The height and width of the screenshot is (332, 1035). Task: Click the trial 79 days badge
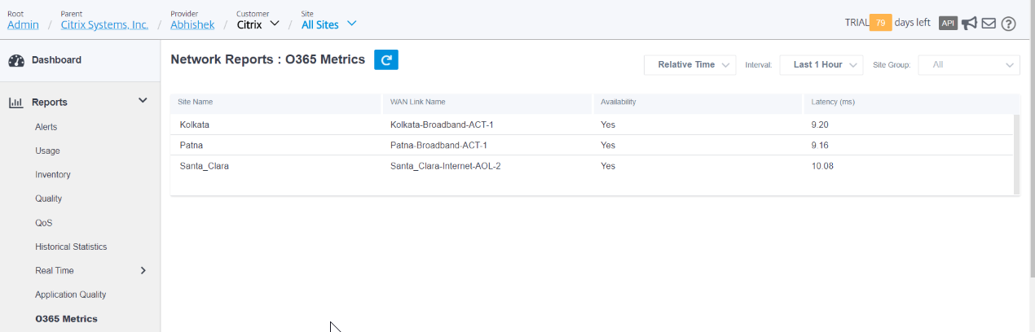(880, 23)
